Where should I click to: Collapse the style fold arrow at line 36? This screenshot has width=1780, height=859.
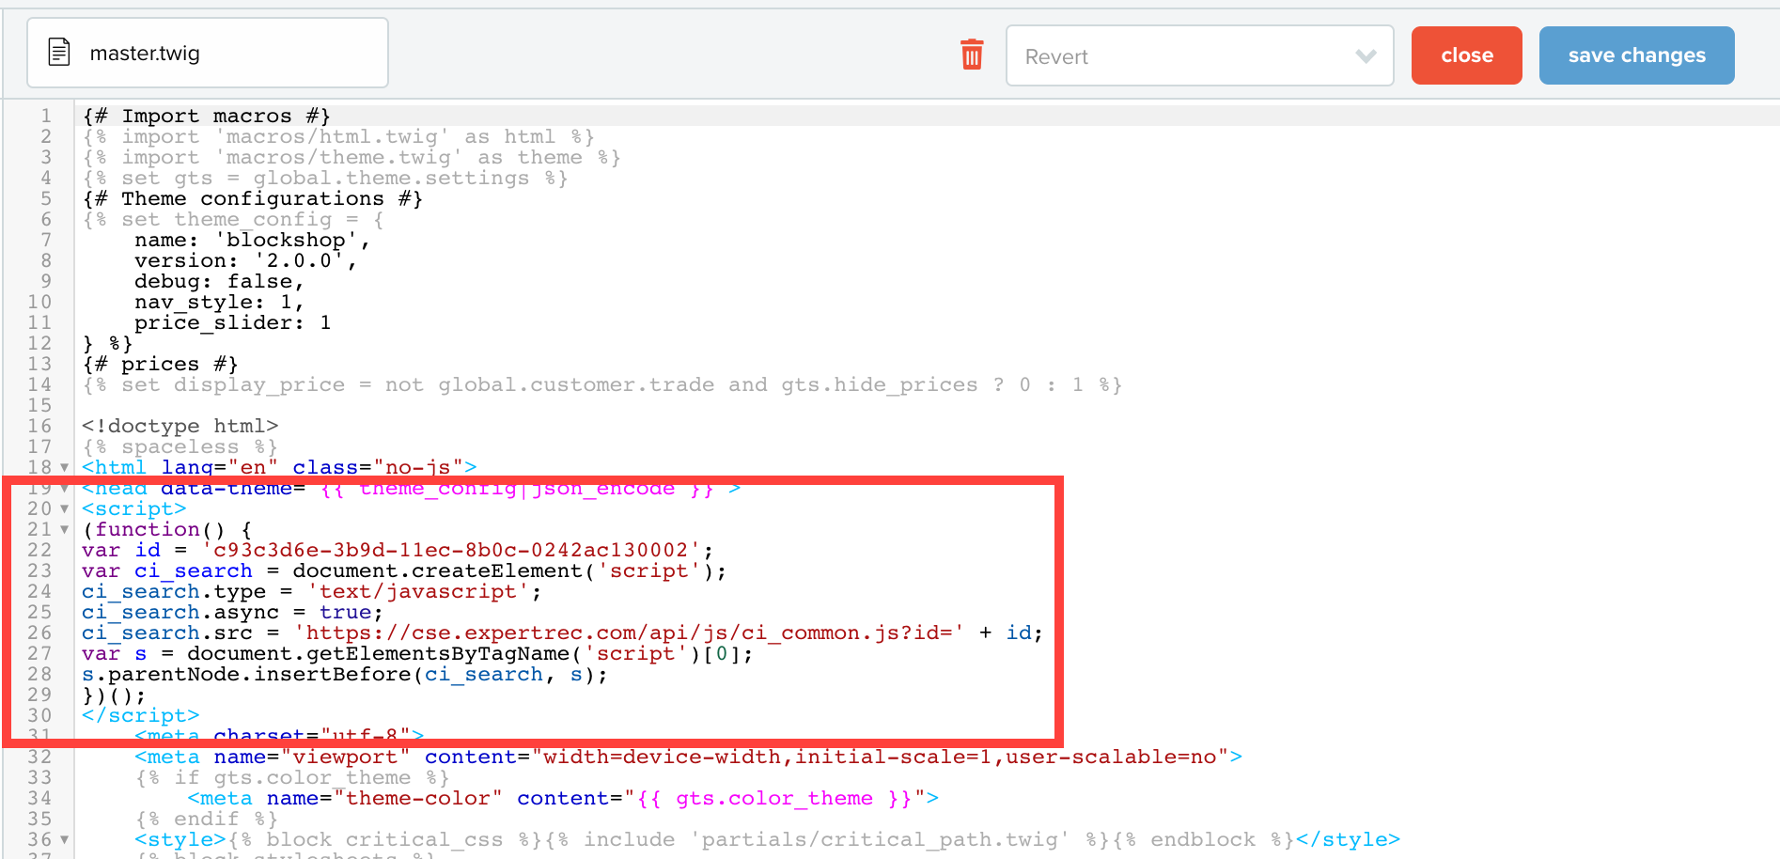pyautogui.click(x=65, y=840)
